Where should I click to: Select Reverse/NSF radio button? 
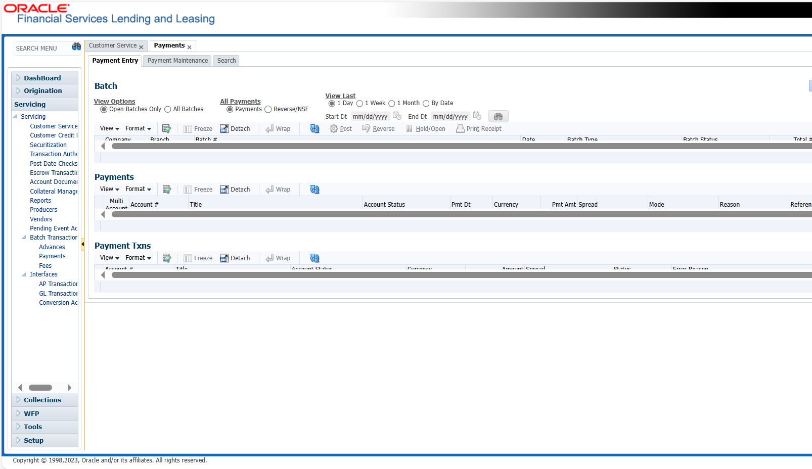click(268, 109)
